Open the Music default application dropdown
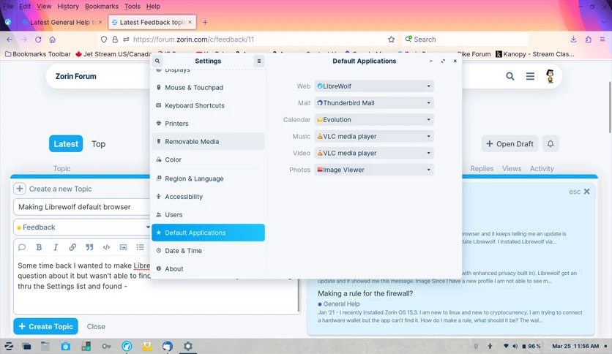 (x=374, y=137)
